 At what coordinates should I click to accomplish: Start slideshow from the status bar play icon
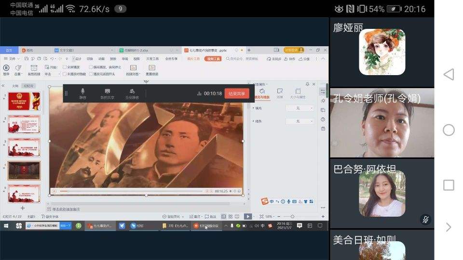pyautogui.click(x=247, y=217)
